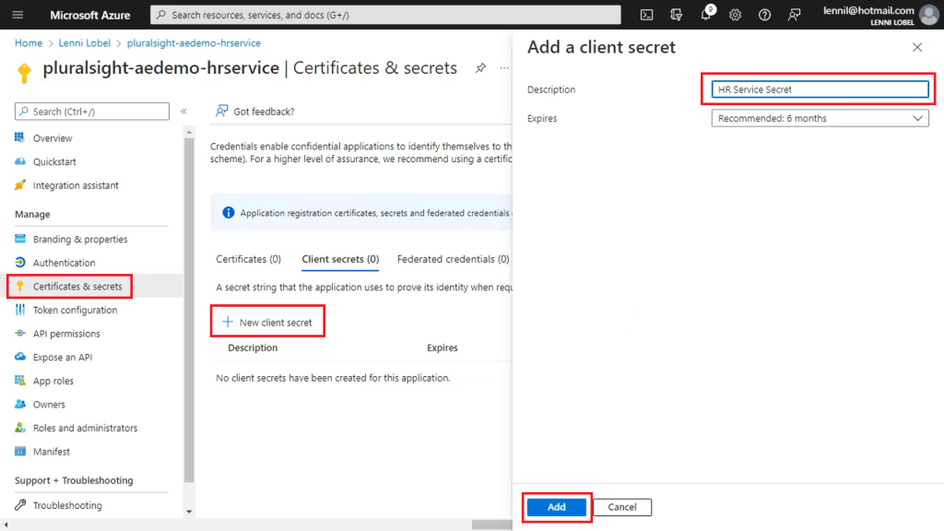Open Cloud Shell icon in top bar

coord(646,15)
